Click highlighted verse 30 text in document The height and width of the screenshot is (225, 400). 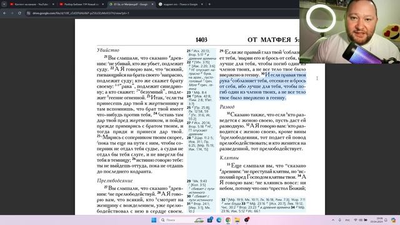click(x=262, y=86)
